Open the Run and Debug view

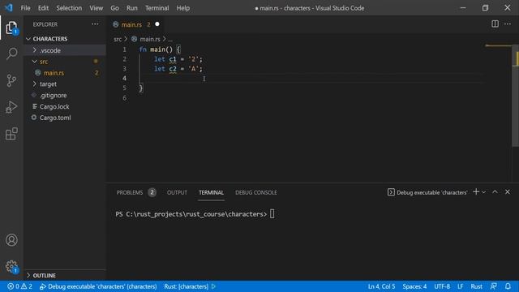click(x=11, y=107)
